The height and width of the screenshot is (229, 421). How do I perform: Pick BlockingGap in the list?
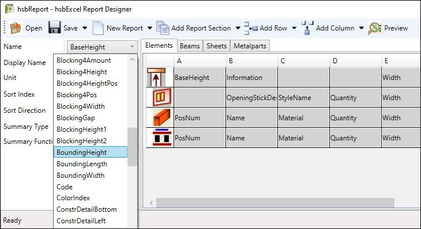click(x=90, y=118)
